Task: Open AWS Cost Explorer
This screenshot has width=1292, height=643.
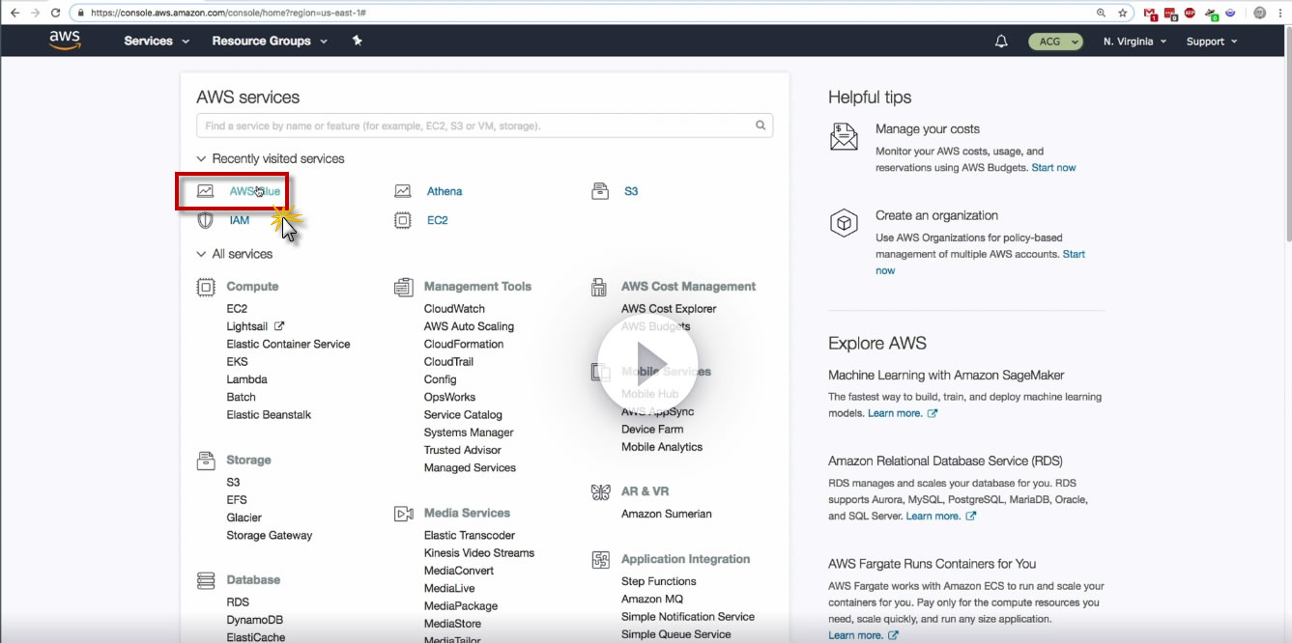Action: pos(669,309)
